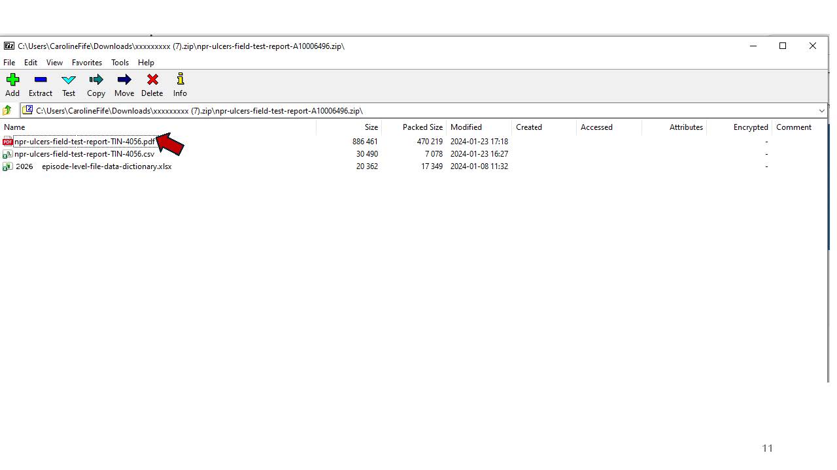Image resolution: width=837 pixels, height=470 pixels.
Task: Select the npr-ulcers-field-test-report-TIN-4056.csv file
Action: tap(84, 154)
